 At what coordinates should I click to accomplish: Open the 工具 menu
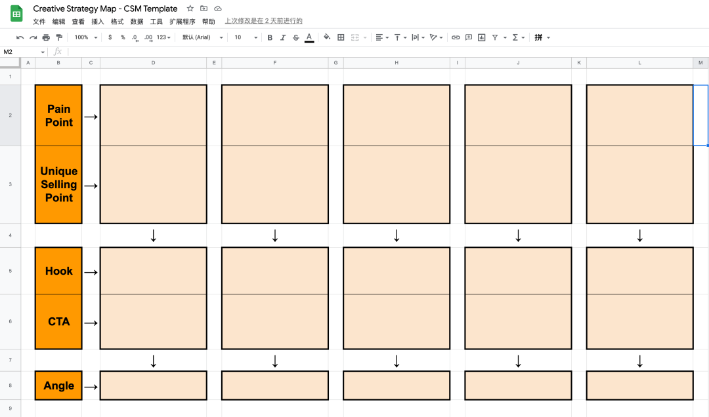156,21
